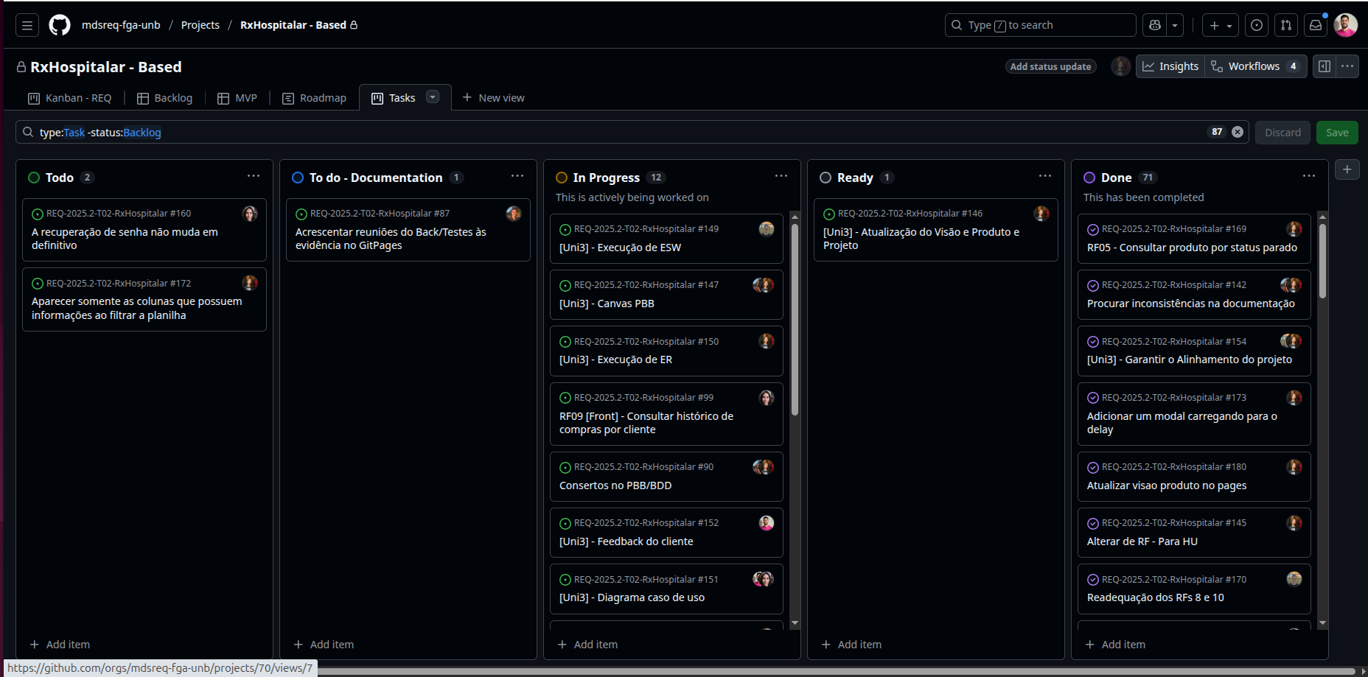Open the Copilot icon in header
The width and height of the screenshot is (1368, 677).
coord(1155,25)
